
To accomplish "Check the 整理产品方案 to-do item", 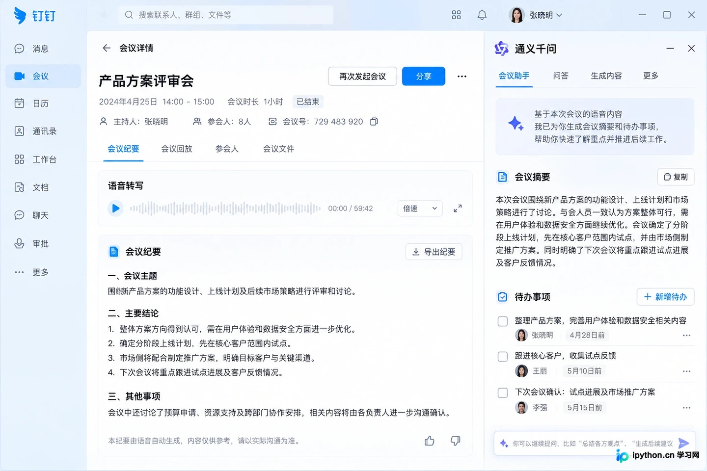I will 503,321.
